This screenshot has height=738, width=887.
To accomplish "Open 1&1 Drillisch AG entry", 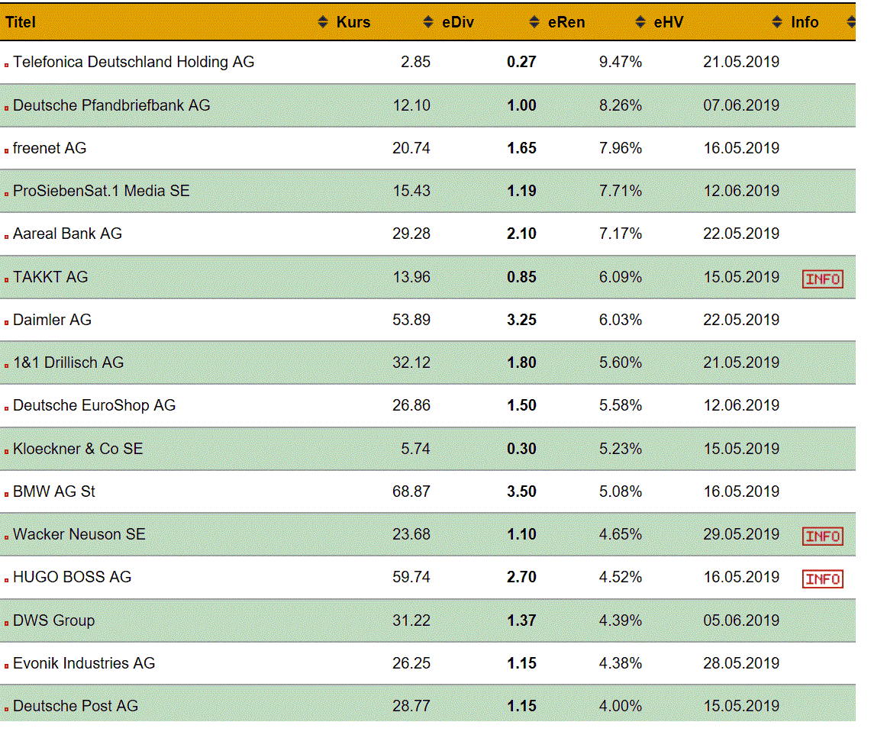I will click(x=69, y=363).
